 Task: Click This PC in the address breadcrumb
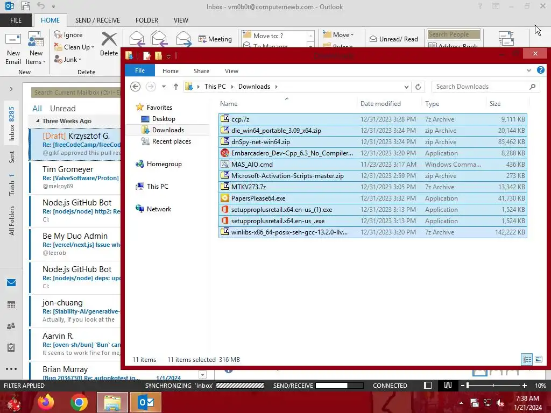[215, 87]
